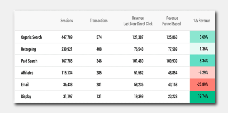Screen dimensions: 228x113
Task: Click the dark green 19.74% cell
Action: tap(202, 97)
